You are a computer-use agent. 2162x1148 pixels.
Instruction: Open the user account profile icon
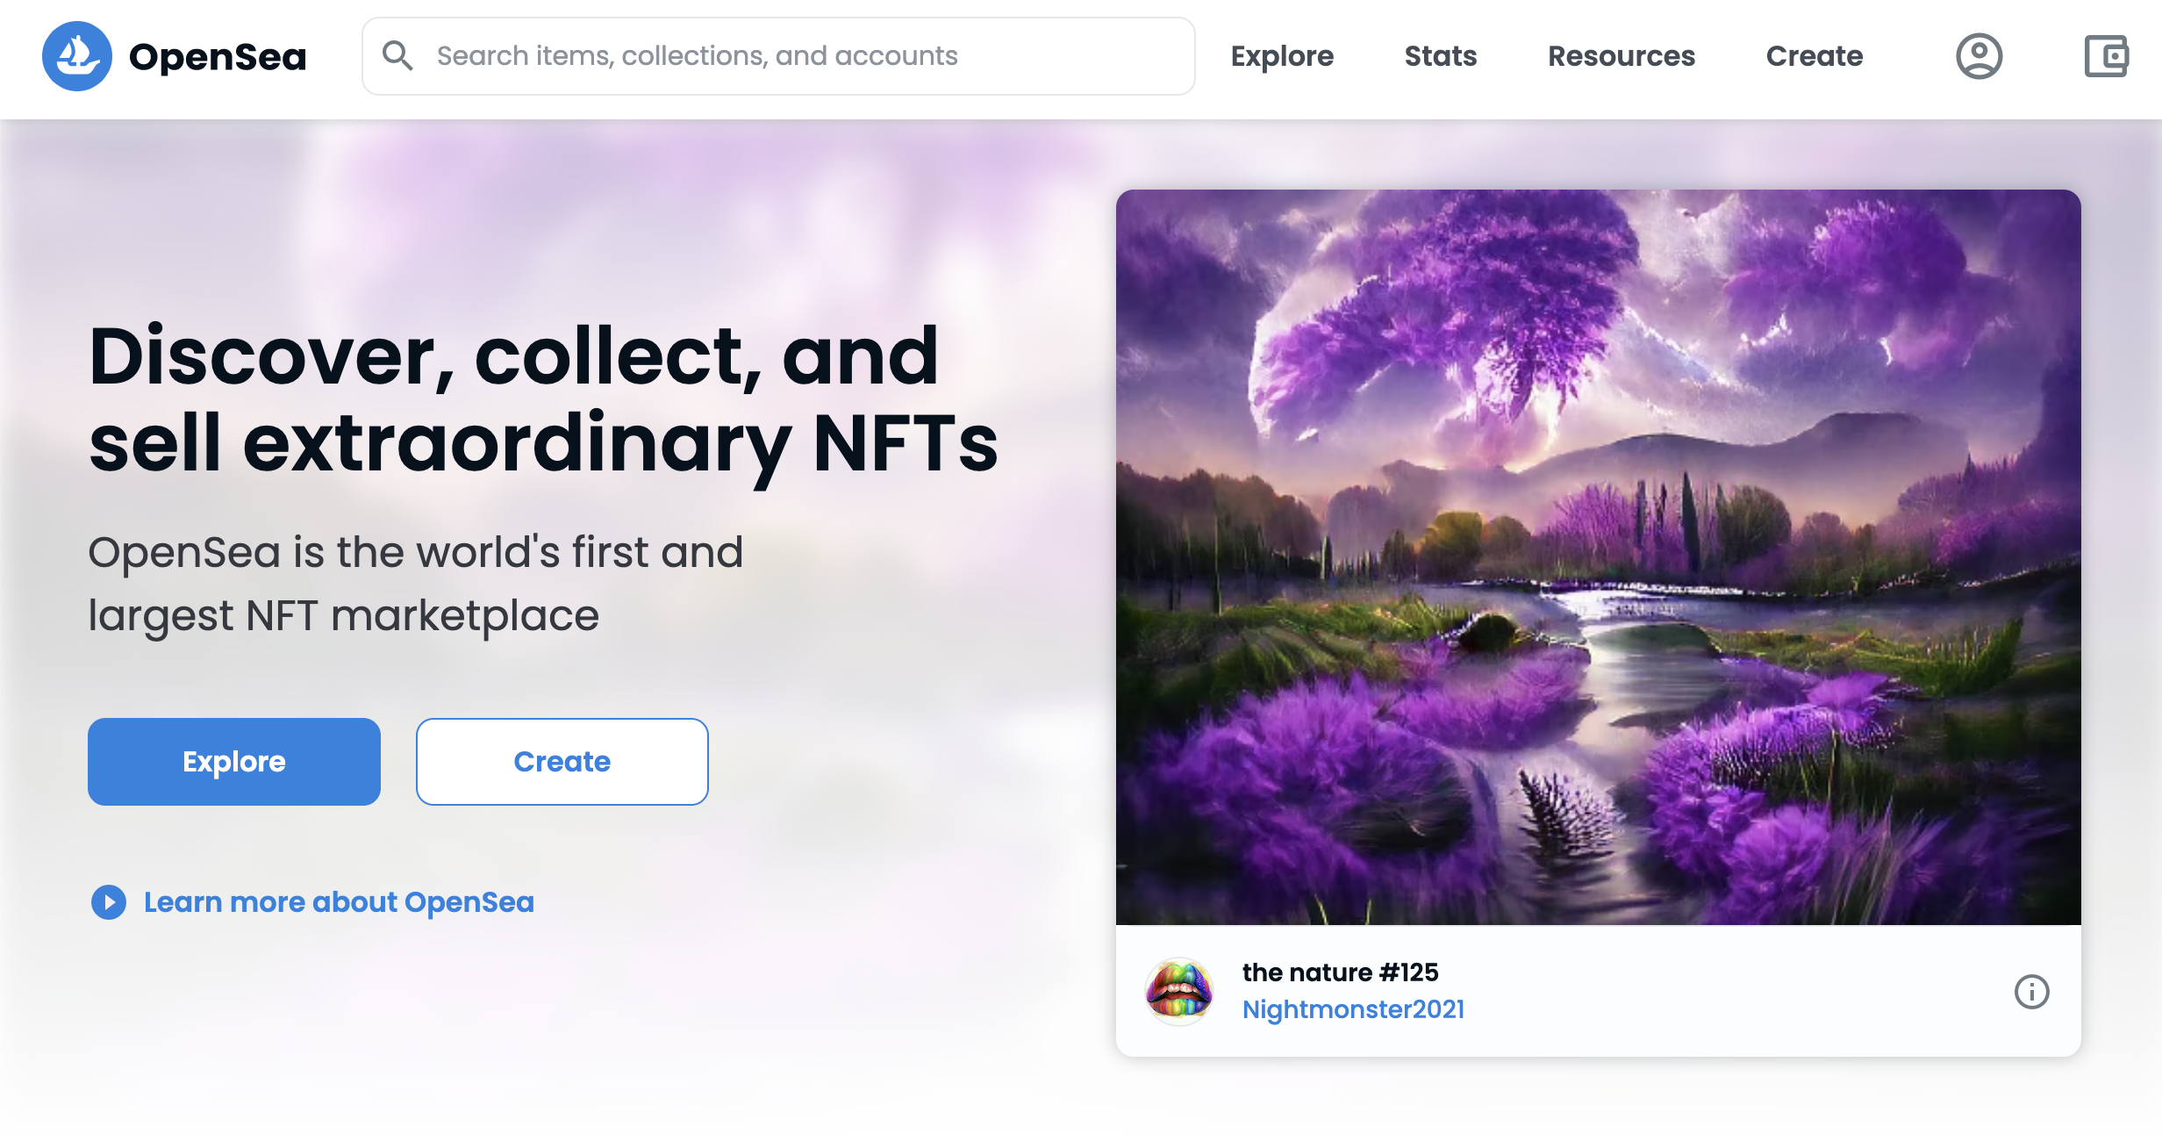coord(1979,56)
